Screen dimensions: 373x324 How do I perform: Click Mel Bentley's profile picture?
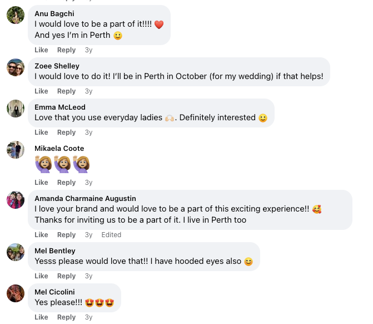click(x=16, y=252)
